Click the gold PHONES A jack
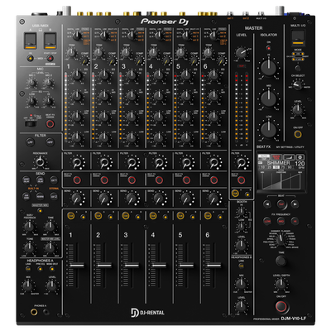331x331 pixels. coord(34,312)
